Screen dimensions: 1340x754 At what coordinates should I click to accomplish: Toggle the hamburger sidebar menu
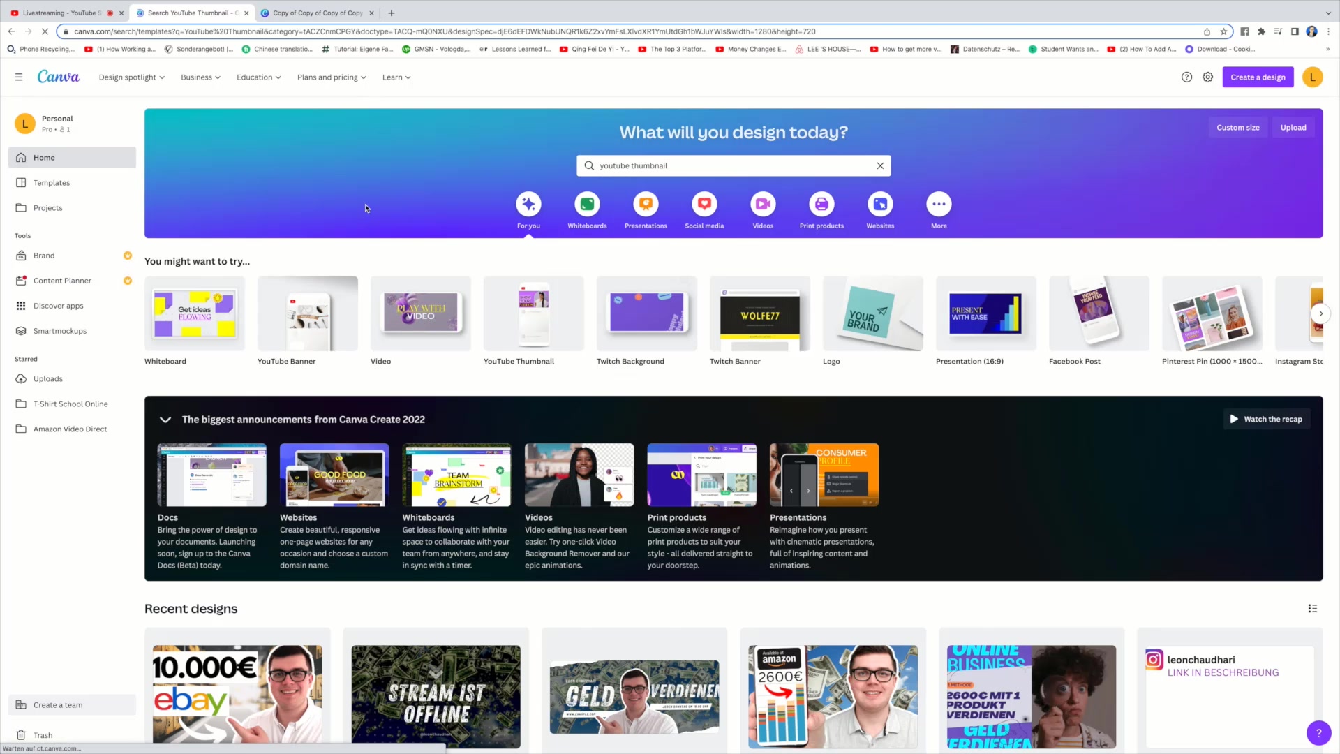click(19, 77)
